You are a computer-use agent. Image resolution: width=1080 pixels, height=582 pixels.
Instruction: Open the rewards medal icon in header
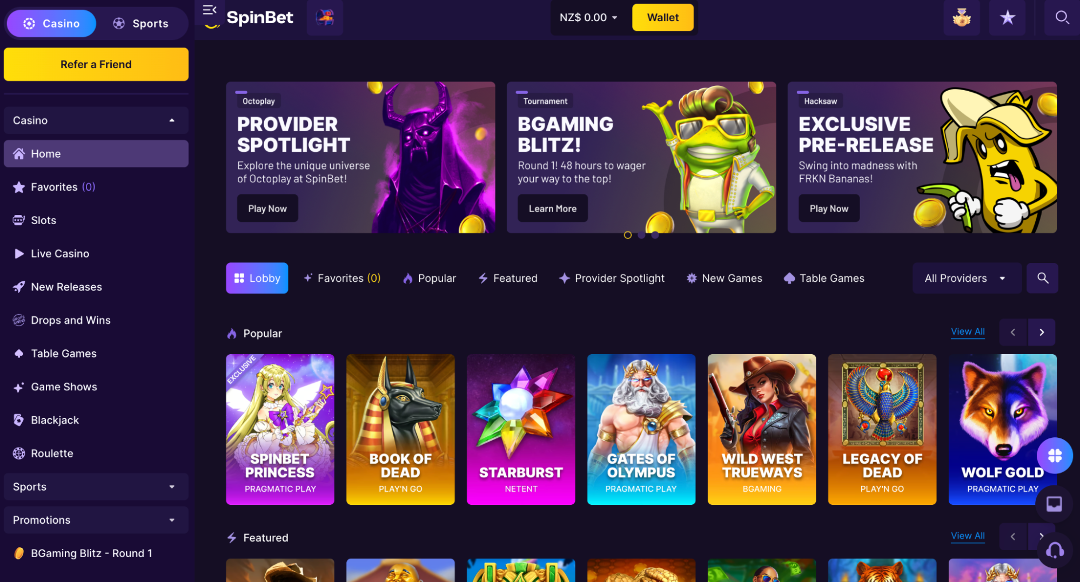[962, 18]
